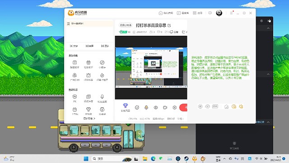This screenshot has width=289, height=163.
Task: Open the four-squares grid item in top bar
Action: (197, 13)
